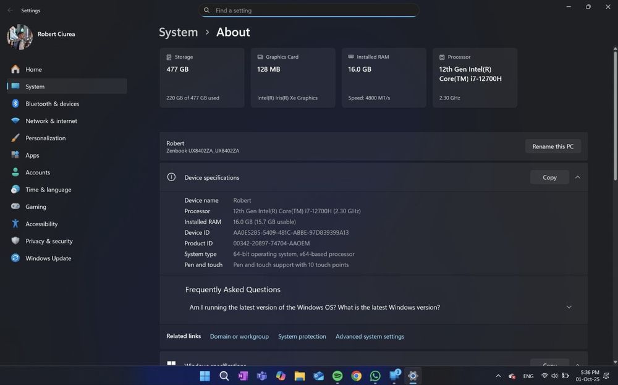Click the Product ID value 00342-20897-74704-AAOEM
This screenshot has width=618, height=385.
(x=271, y=243)
